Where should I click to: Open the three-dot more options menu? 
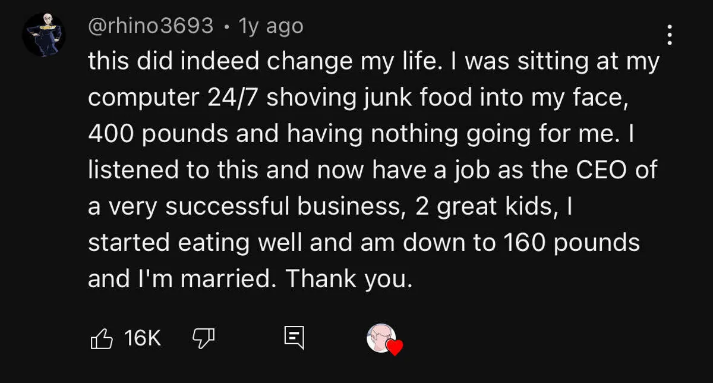pos(670,36)
